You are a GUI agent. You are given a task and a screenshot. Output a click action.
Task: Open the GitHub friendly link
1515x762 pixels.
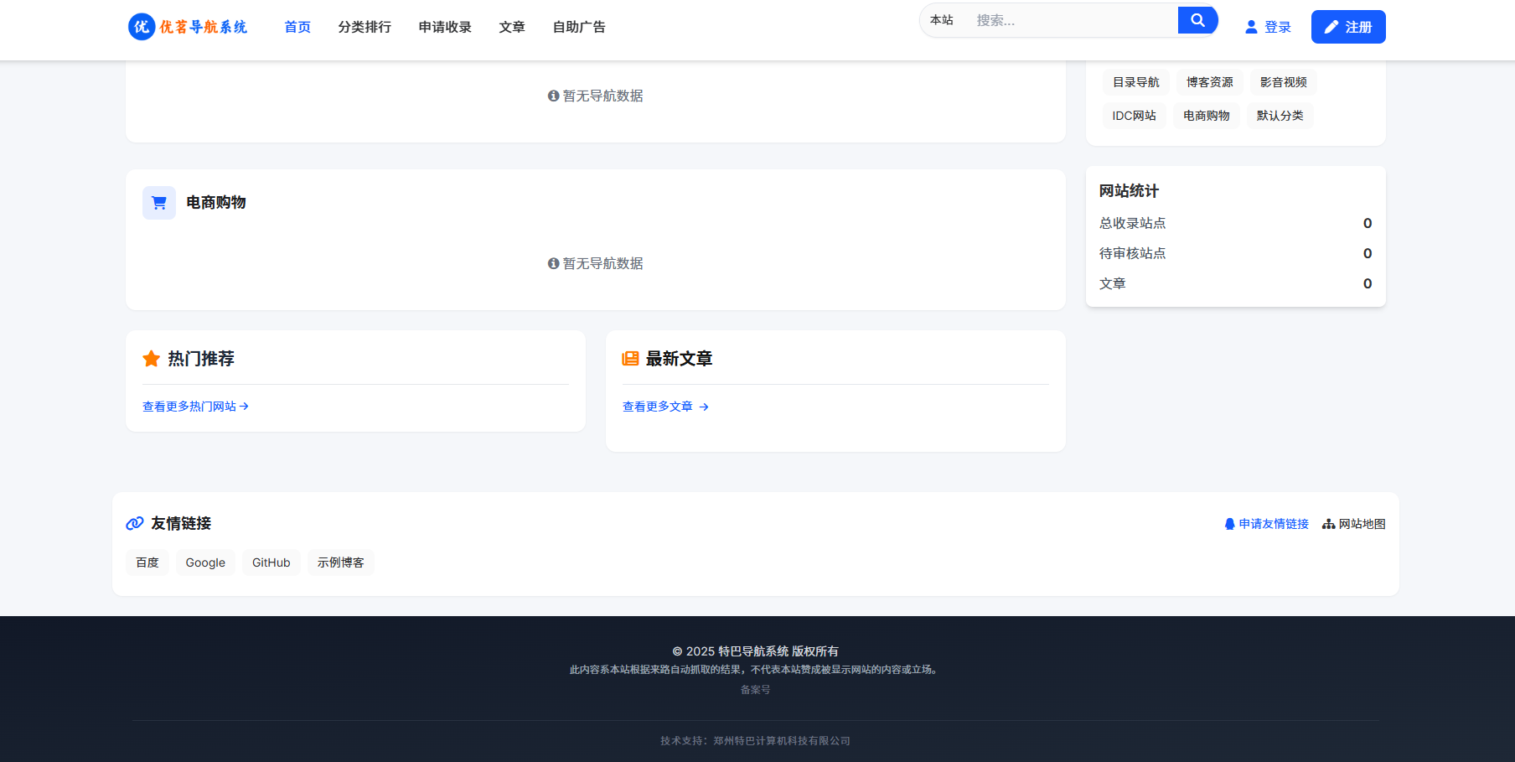point(271,562)
